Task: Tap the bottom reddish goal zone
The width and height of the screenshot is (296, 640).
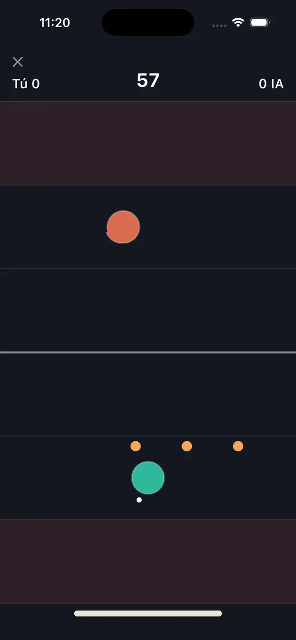Action: pyautogui.click(x=148, y=561)
